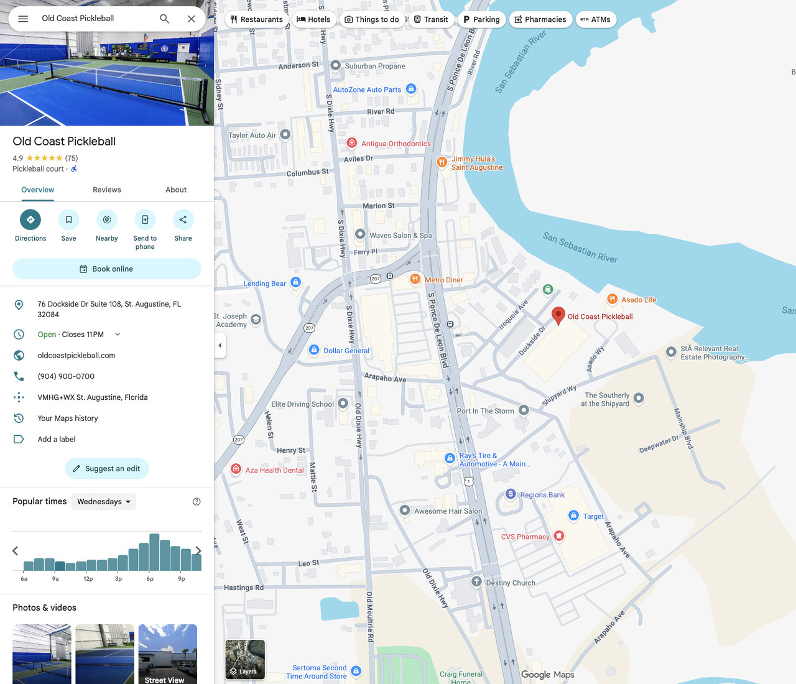Select Jimmy Hula's Saint Augustine marker
The width and height of the screenshot is (796, 684).
[442, 162]
